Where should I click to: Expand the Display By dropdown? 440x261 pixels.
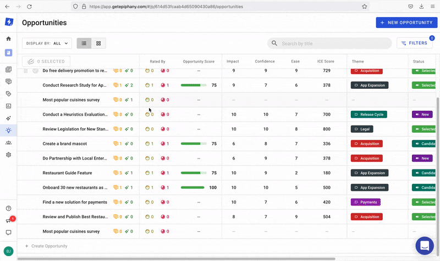[x=47, y=43]
